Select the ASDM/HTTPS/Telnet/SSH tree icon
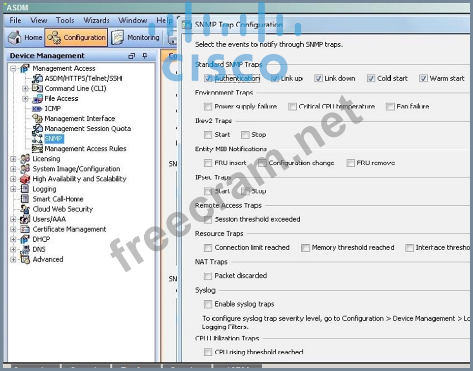The height and width of the screenshot is (371, 473). [37, 78]
